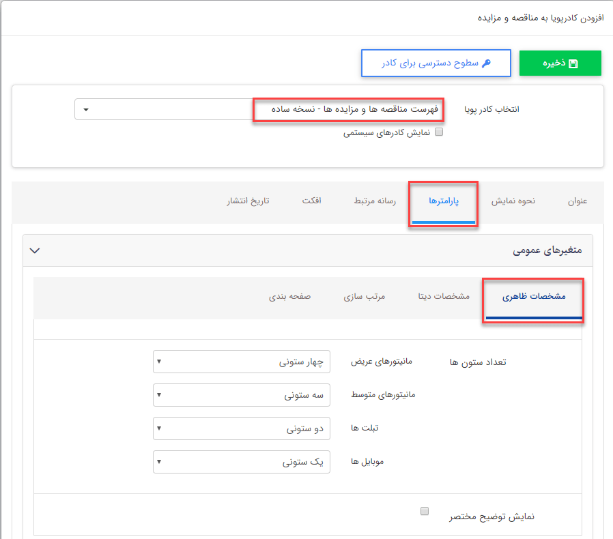Open سطوح دسترسی برای کادر access levels
This screenshot has height=539, width=613.
coord(436,63)
